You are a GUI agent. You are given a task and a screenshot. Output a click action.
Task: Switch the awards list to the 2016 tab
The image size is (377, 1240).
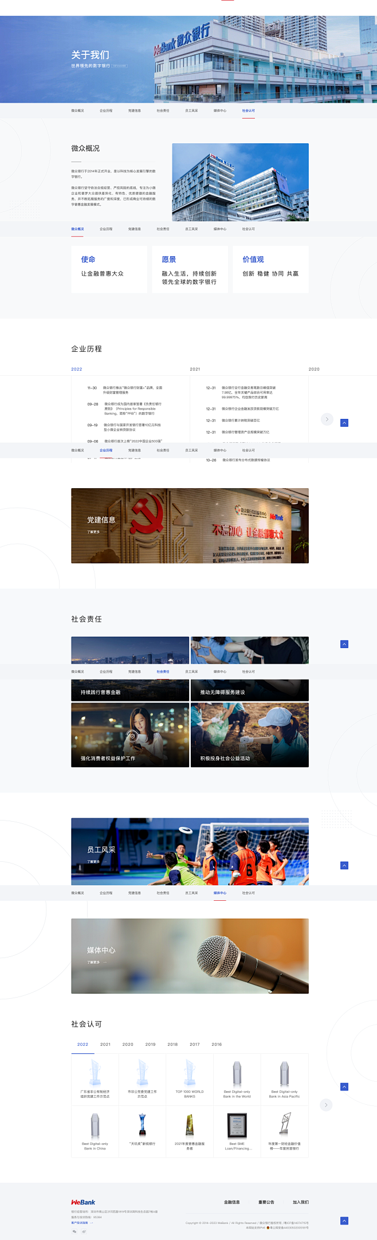(x=217, y=1044)
